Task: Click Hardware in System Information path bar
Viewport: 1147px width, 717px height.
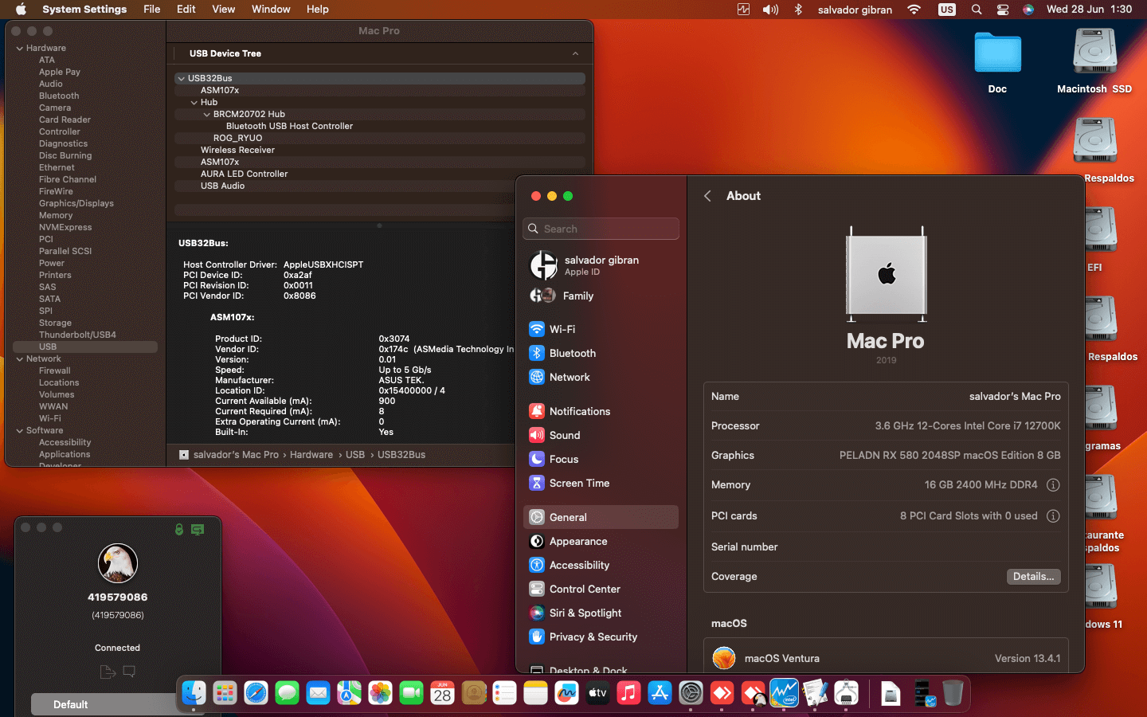Action: (311, 455)
